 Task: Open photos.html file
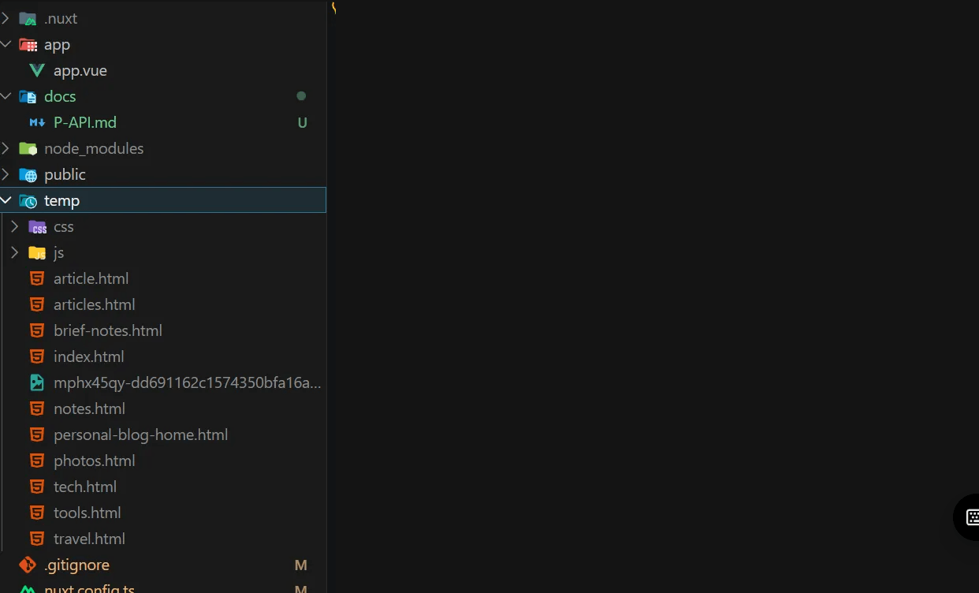click(x=95, y=461)
